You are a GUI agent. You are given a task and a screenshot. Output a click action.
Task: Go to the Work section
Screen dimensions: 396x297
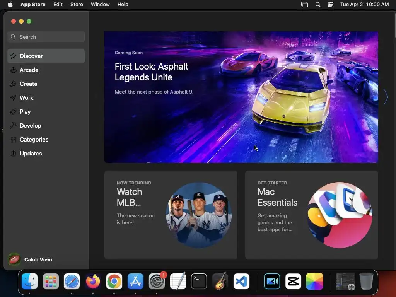coord(46,98)
